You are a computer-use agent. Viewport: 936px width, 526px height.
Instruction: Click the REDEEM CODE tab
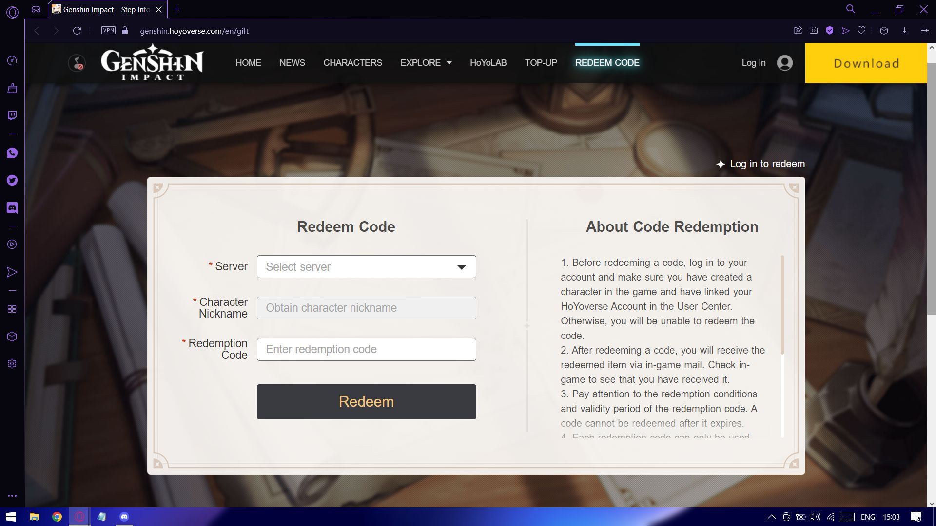[x=607, y=62]
